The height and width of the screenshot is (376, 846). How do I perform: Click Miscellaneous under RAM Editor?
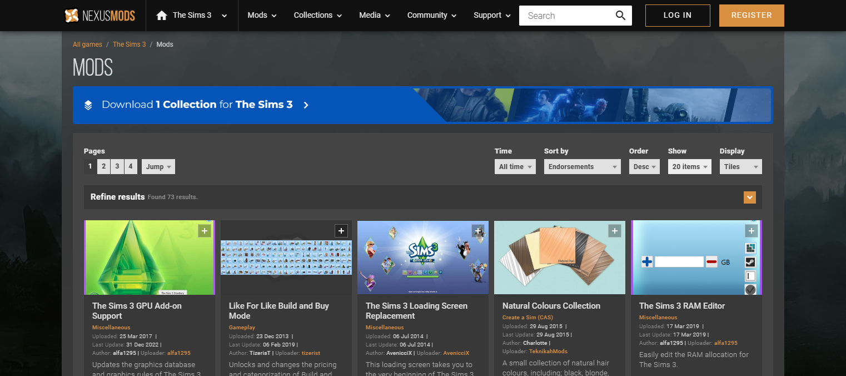click(x=658, y=318)
